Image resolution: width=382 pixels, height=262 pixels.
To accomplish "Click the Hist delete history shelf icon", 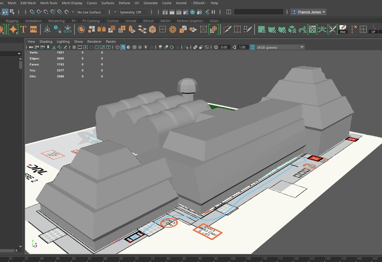I will 343,29.
